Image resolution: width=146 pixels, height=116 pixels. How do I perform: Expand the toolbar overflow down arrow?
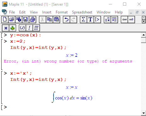click(x=143, y=21)
